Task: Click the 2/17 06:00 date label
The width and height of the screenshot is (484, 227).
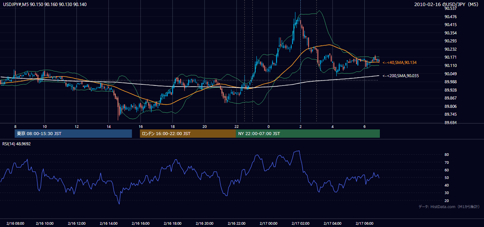Action: click(364, 223)
